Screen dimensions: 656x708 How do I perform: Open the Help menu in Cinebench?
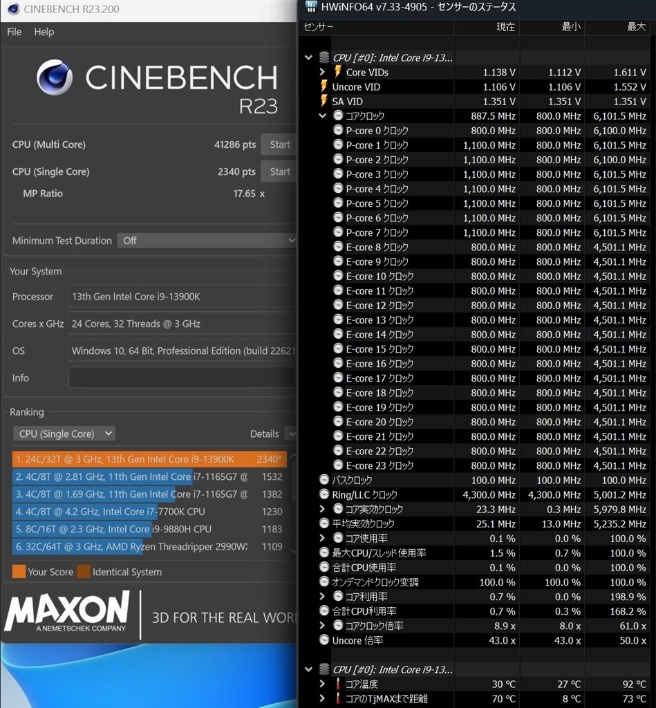(44, 32)
